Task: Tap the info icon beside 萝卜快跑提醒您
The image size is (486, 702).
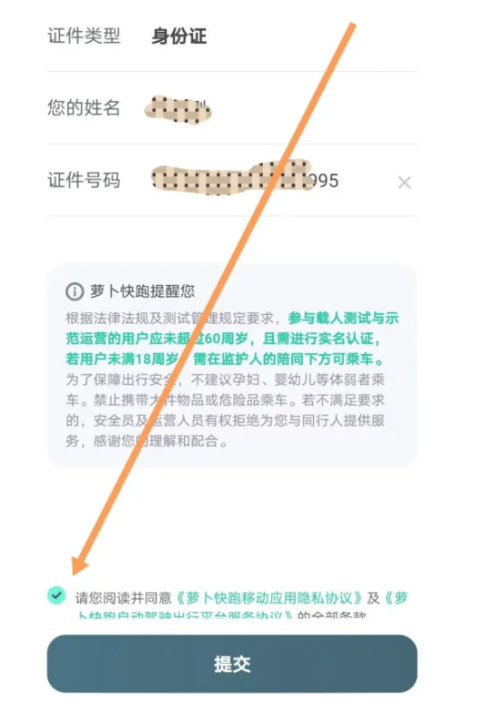Action: (75, 291)
